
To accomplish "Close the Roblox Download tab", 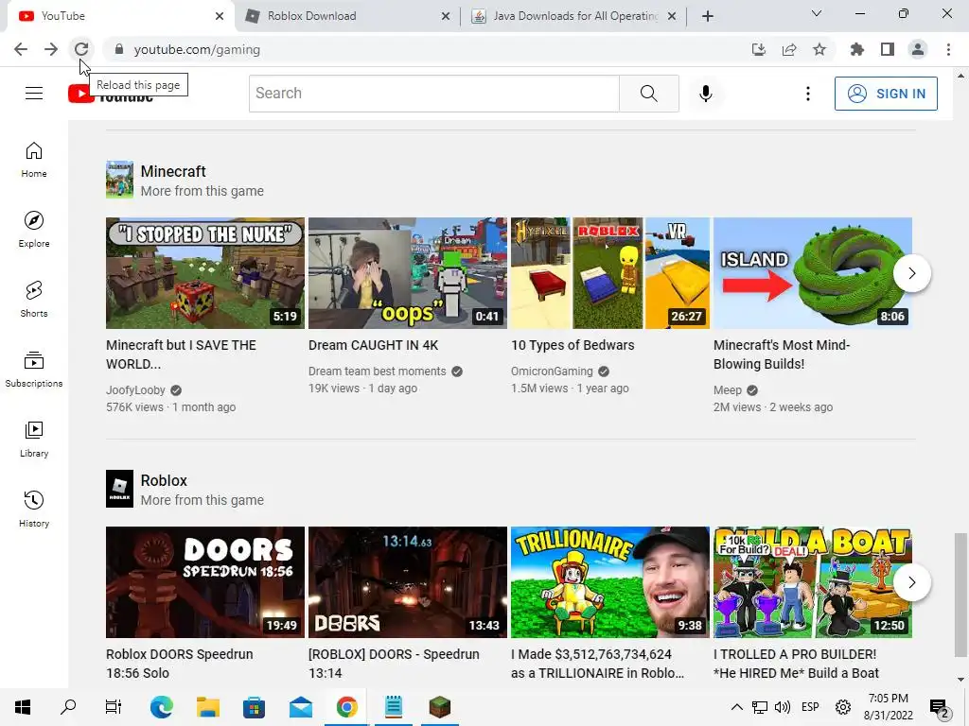I will (x=446, y=16).
